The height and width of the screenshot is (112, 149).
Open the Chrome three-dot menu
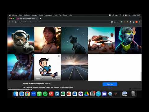pos(139,22)
